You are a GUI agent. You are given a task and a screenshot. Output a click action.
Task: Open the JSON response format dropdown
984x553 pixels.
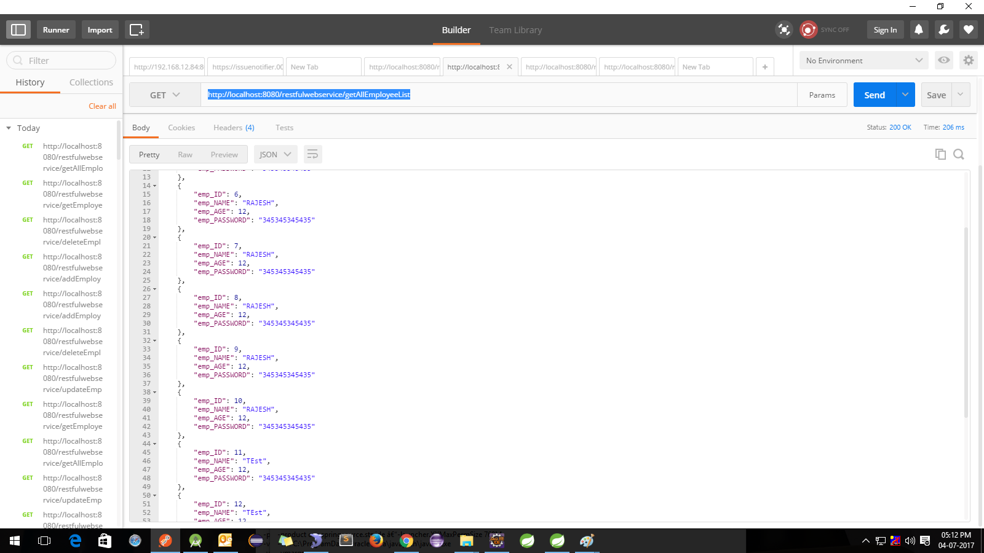[275, 154]
